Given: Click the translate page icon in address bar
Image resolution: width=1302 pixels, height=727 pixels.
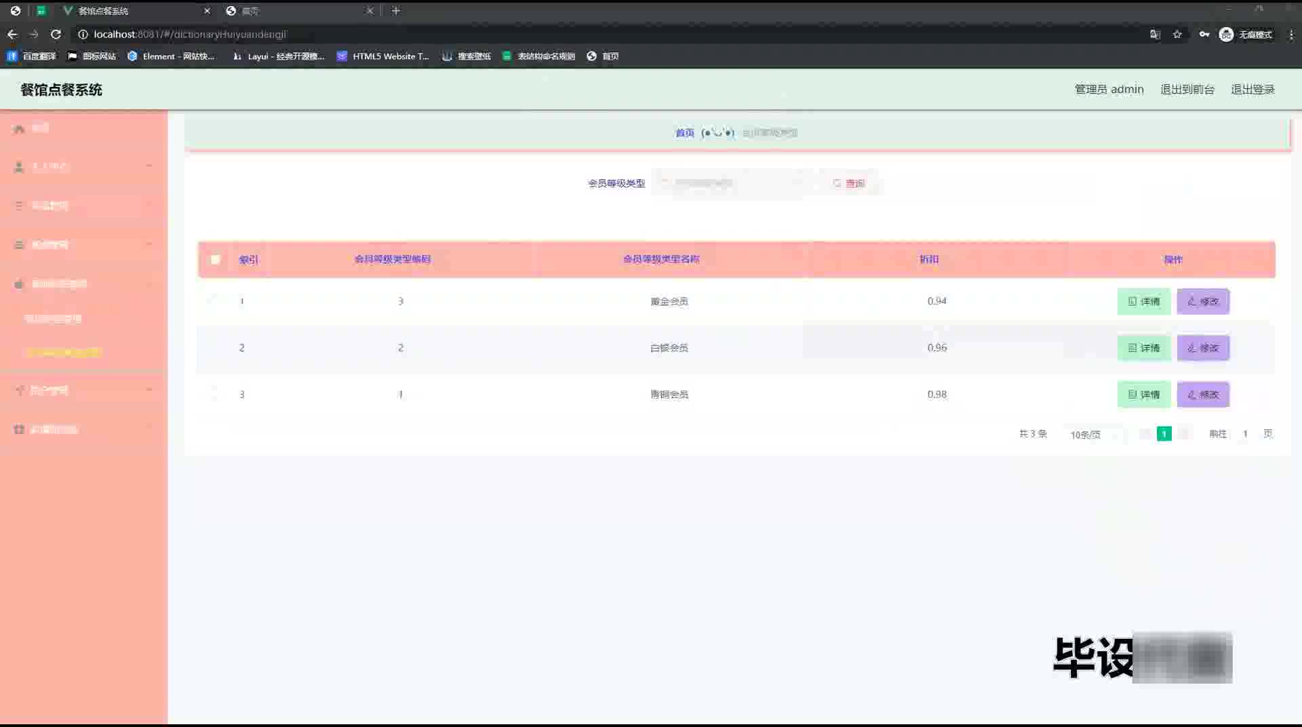Looking at the screenshot, I should [x=1155, y=34].
